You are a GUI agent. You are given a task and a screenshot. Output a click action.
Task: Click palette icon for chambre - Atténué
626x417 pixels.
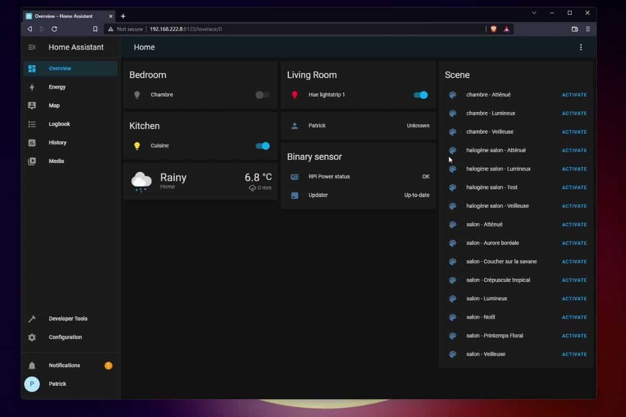tap(453, 95)
